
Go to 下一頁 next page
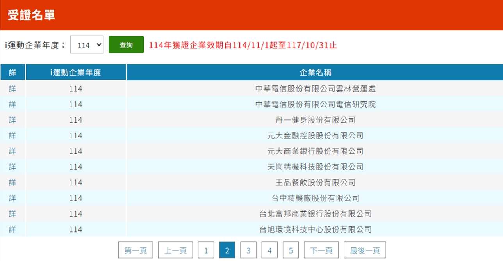click(x=321, y=250)
